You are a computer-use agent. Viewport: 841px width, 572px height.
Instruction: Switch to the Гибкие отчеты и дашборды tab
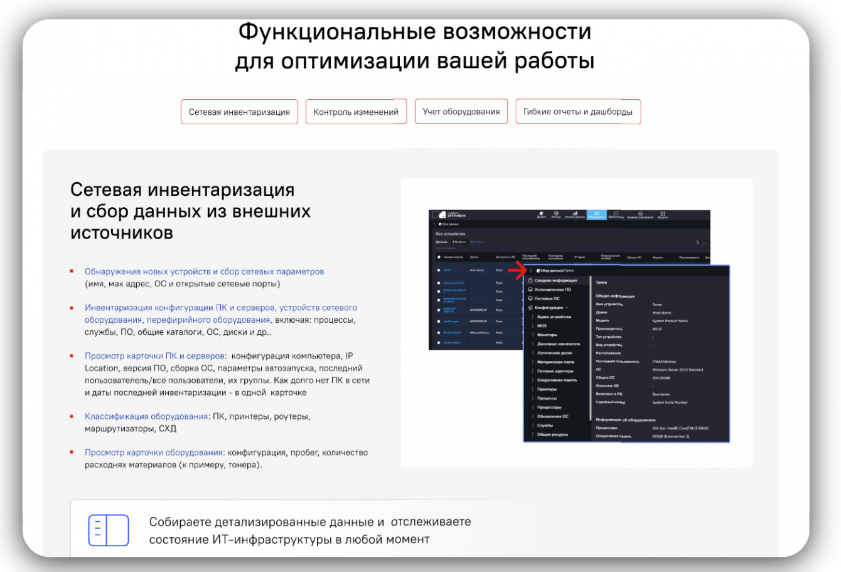click(x=578, y=112)
